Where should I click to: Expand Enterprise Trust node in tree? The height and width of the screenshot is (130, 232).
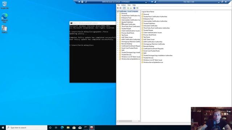118,18
